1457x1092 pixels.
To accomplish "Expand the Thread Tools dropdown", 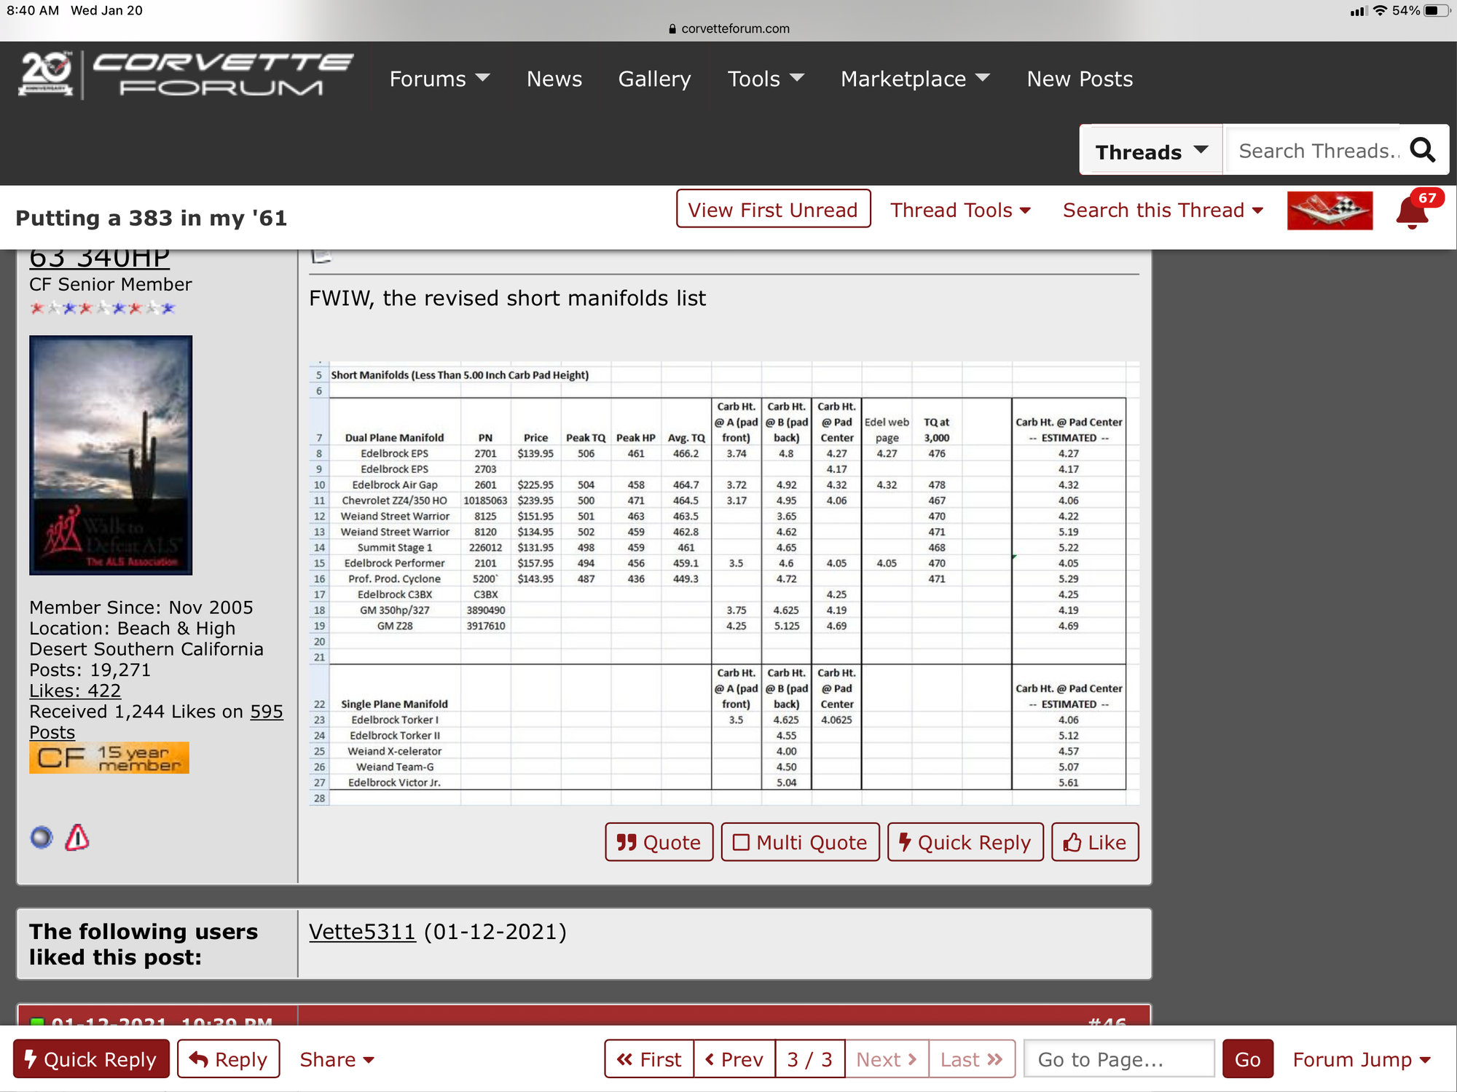I will pyautogui.click(x=960, y=210).
